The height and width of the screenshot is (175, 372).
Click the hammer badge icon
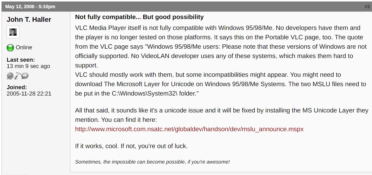[18, 76]
